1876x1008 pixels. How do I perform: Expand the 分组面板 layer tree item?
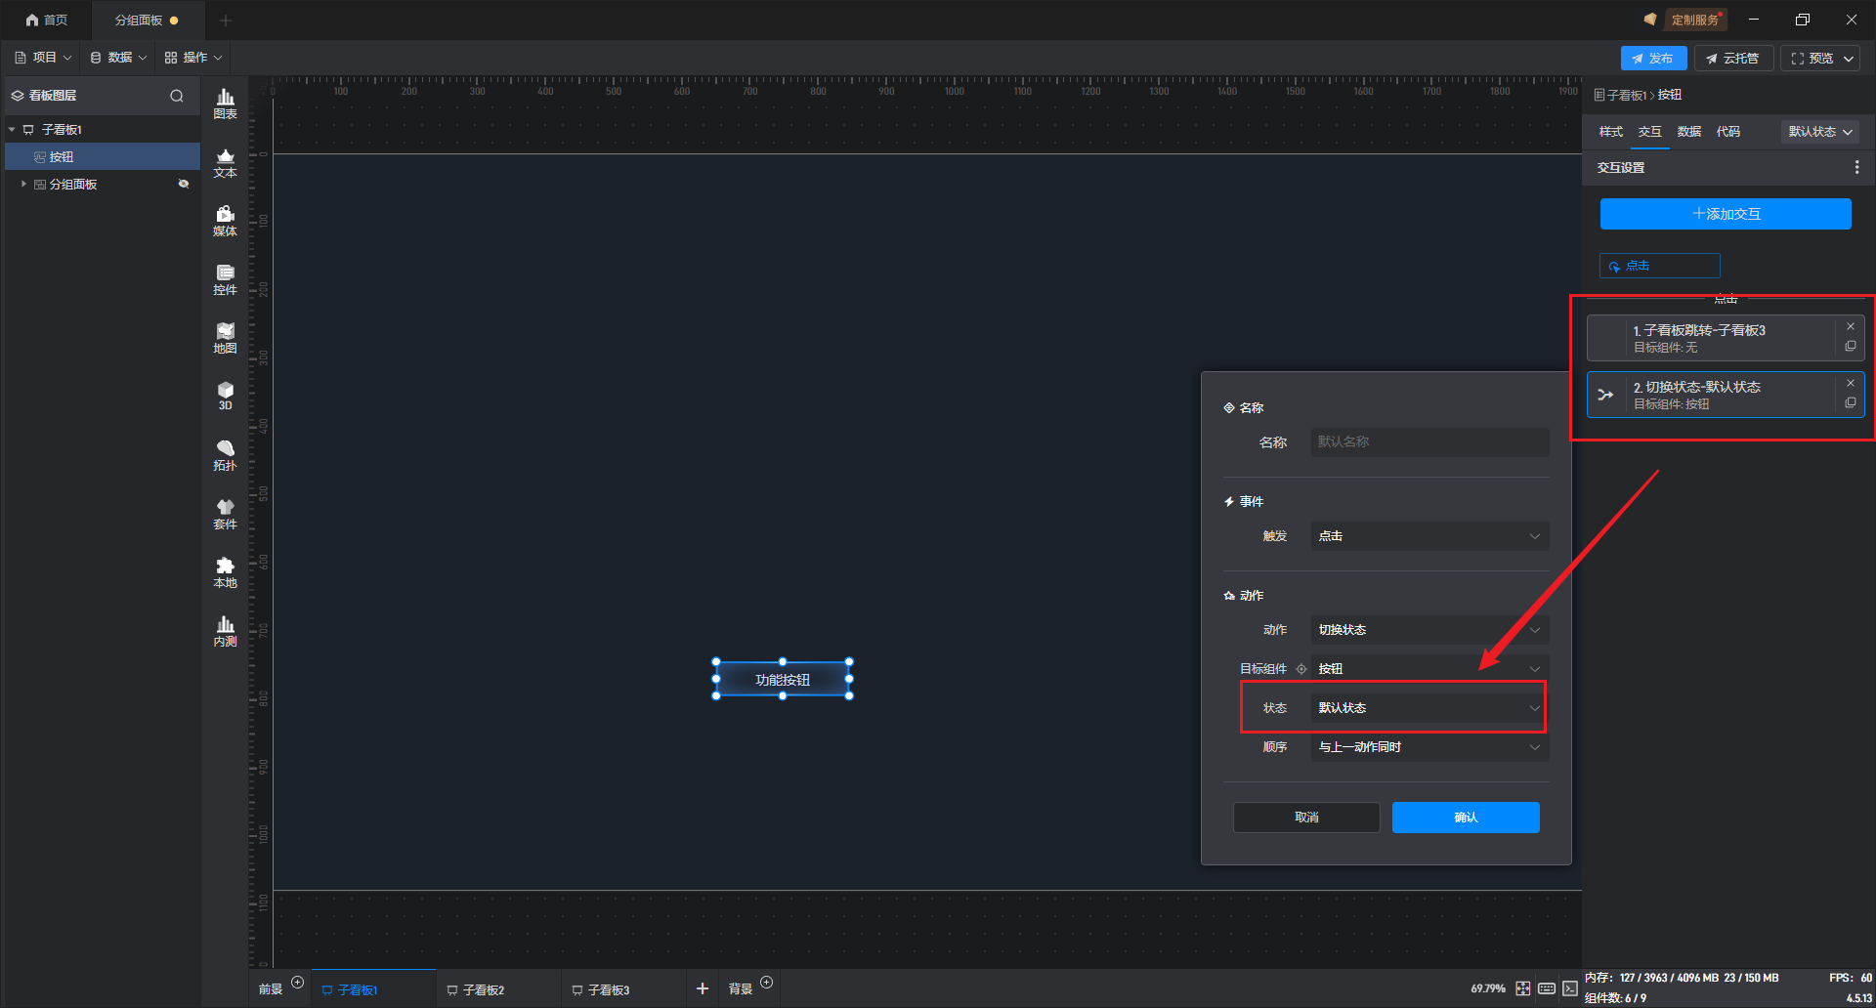click(23, 184)
